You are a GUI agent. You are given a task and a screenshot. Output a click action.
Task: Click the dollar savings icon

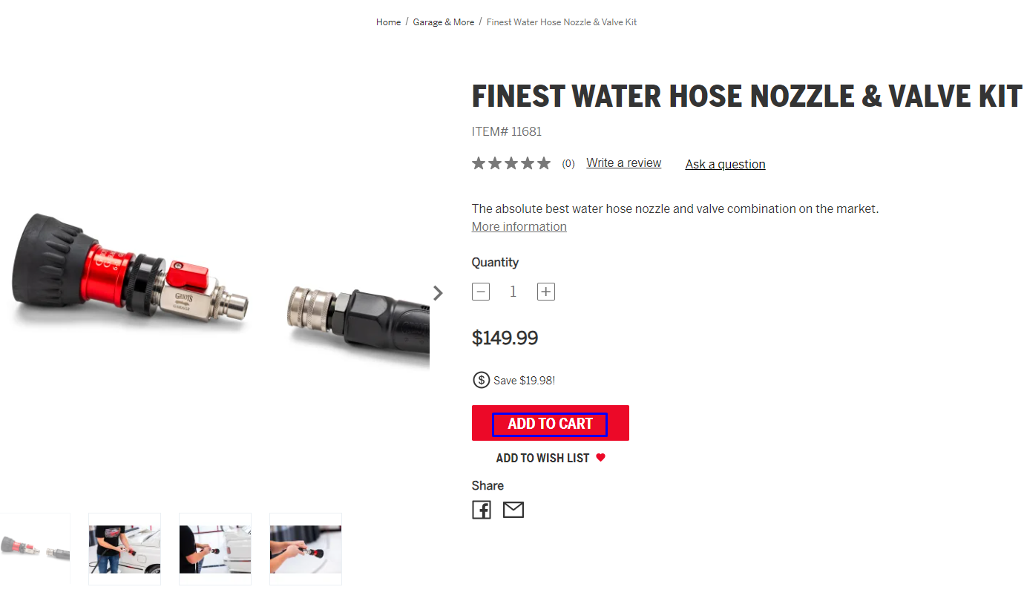pos(482,380)
